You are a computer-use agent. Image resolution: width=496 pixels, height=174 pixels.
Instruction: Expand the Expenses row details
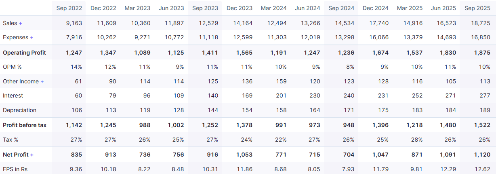(x=32, y=38)
